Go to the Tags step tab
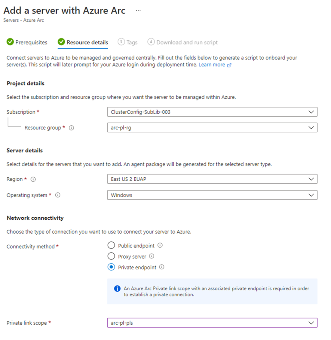Viewport: 331px width, 340px height. [x=128, y=42]
